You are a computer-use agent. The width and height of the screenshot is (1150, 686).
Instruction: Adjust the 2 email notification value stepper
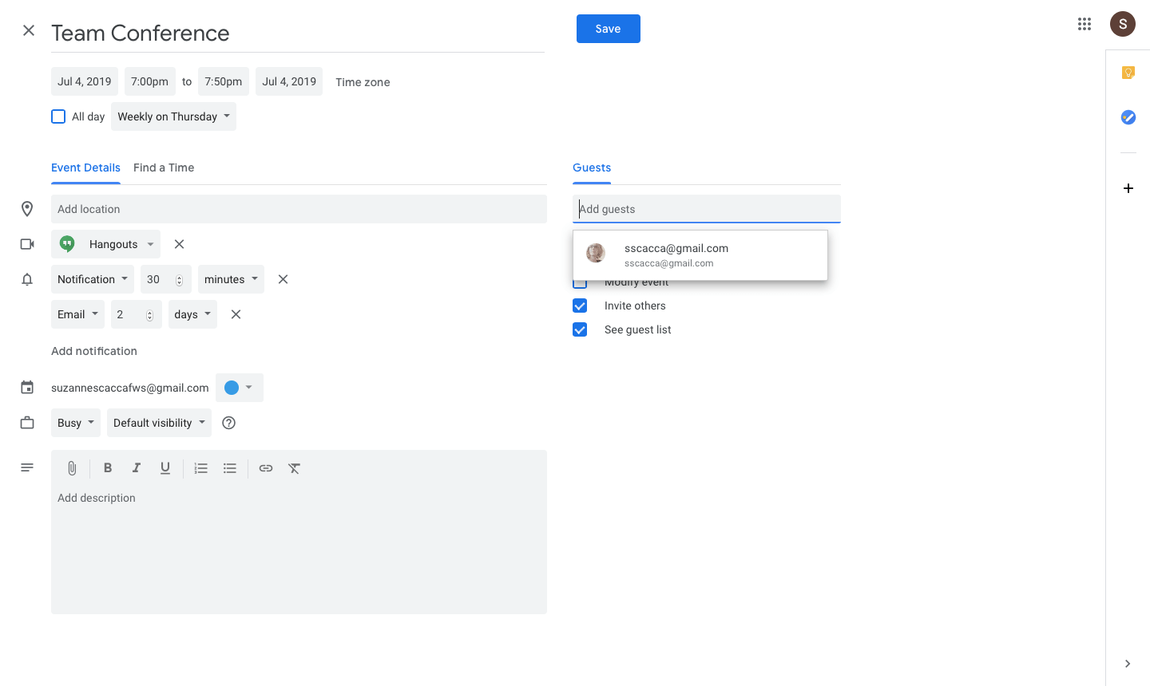click(x=149, y=315)
